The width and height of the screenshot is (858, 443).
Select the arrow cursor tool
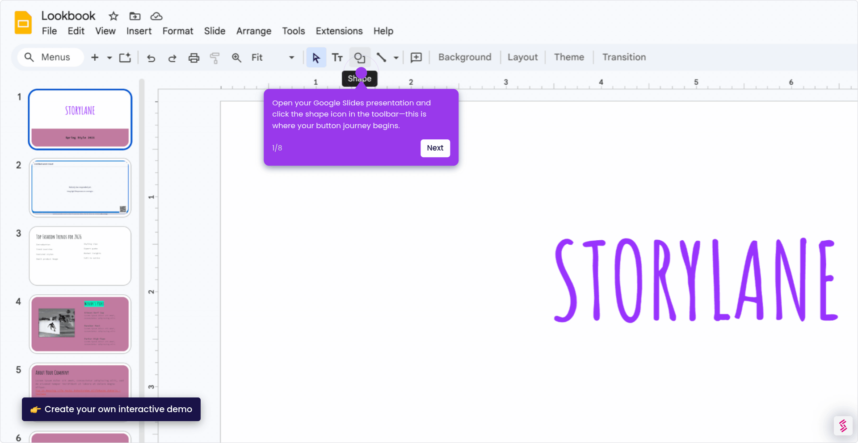316,58
